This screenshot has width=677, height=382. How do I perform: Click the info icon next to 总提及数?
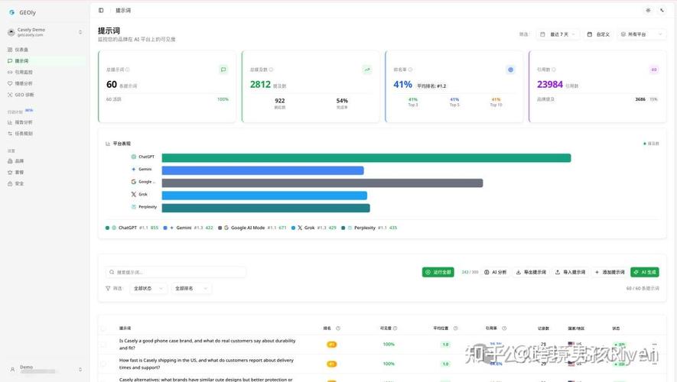271,70
